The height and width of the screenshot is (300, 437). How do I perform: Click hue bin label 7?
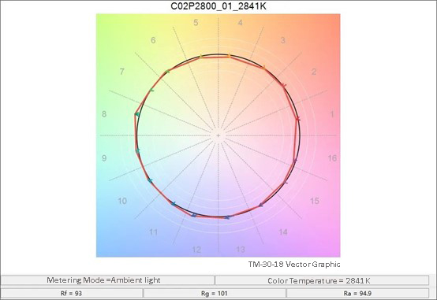coord(121,72)
